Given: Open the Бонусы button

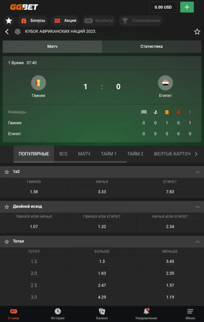Looking at the screenshot, I should point(33,20).
